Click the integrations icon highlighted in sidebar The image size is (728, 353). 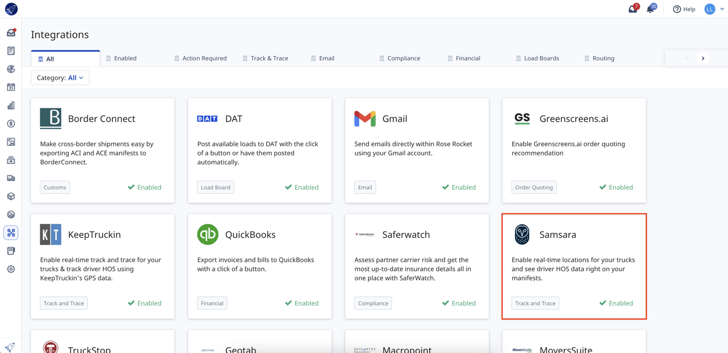(x=11, y=233)
